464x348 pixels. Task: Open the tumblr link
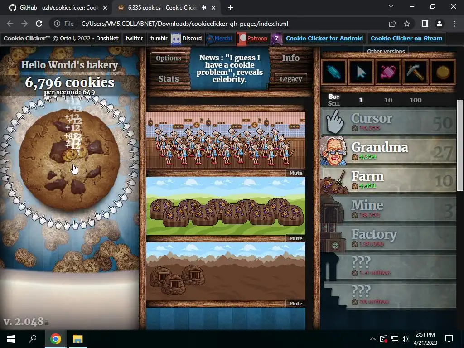(x=159, y=38)
